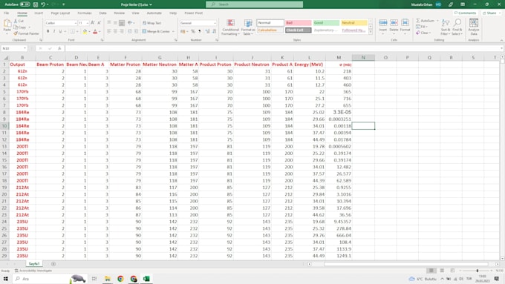Viewport: 505px width, 284px height.
Task: Increase font size with the A-up icon
Action: [x=93, y=23]
